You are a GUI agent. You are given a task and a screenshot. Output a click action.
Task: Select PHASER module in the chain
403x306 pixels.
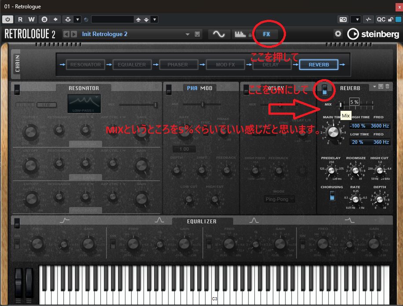click(178, 65)
